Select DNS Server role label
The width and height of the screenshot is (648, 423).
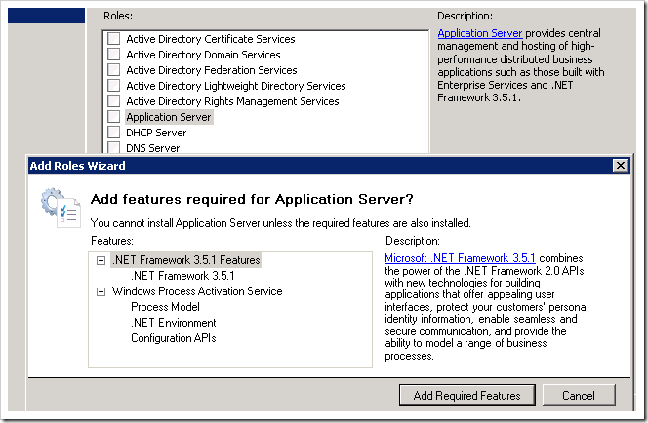(153, 148)
